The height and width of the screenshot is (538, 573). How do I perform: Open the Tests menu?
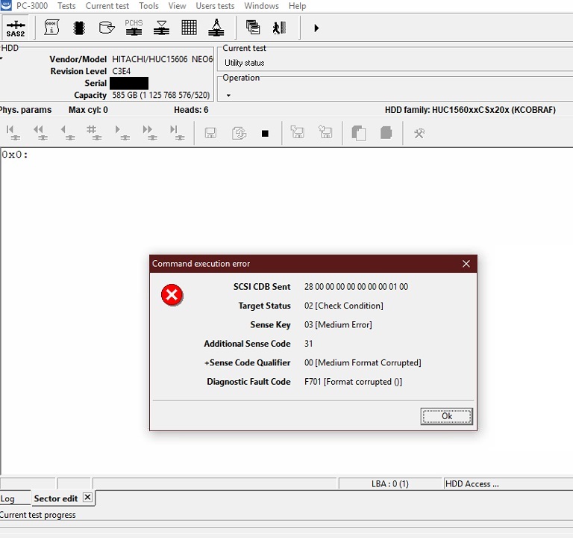coord(66,6)
